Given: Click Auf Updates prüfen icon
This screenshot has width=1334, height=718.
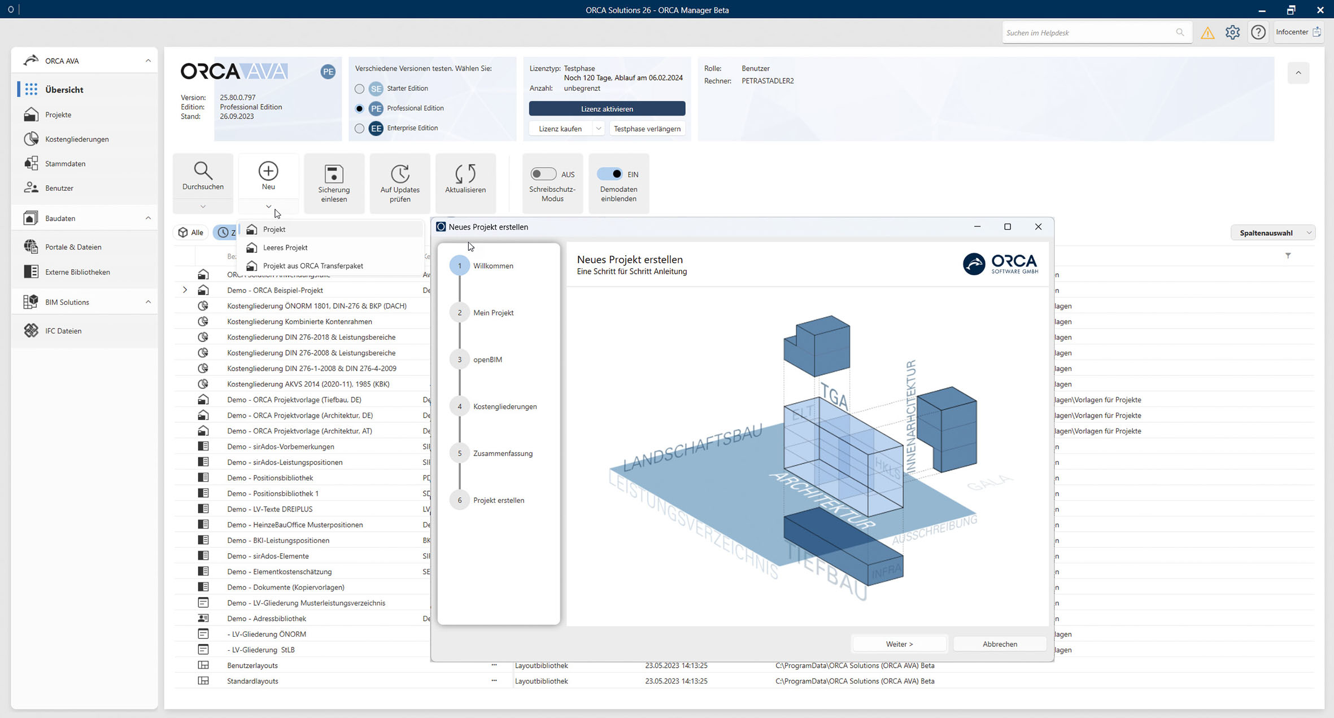Looking at the screenshot, I should [x=400, y=174].
